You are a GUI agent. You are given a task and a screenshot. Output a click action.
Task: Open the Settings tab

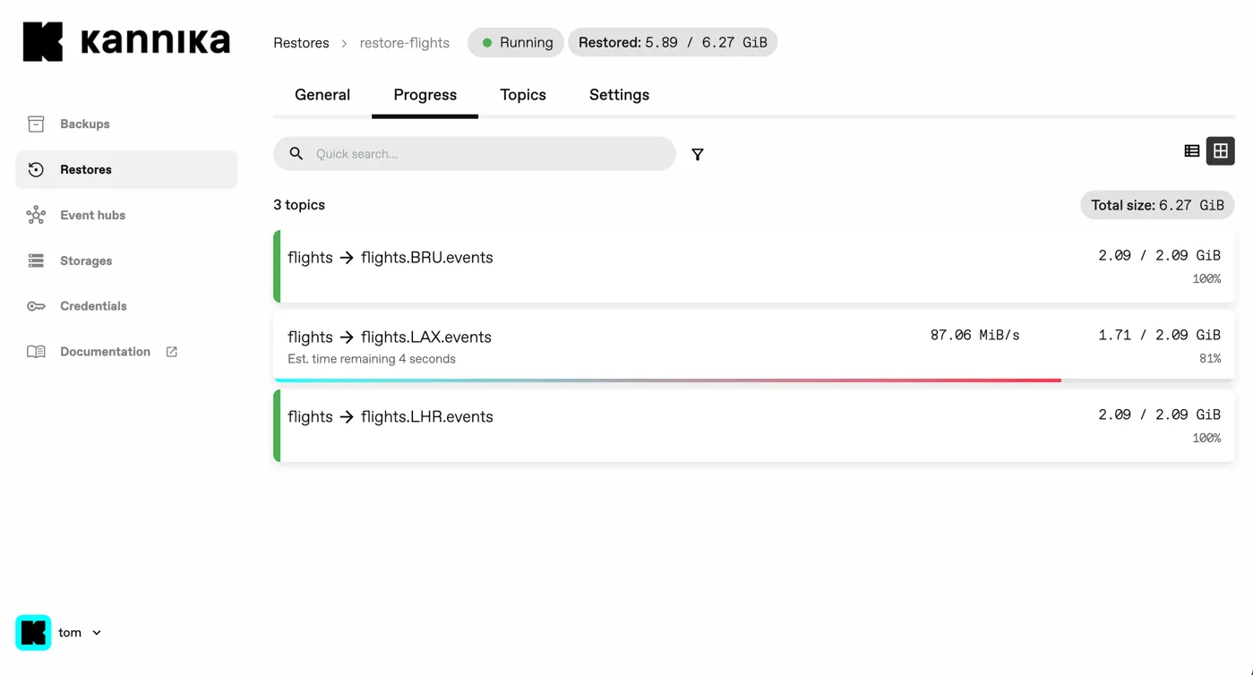619,95
